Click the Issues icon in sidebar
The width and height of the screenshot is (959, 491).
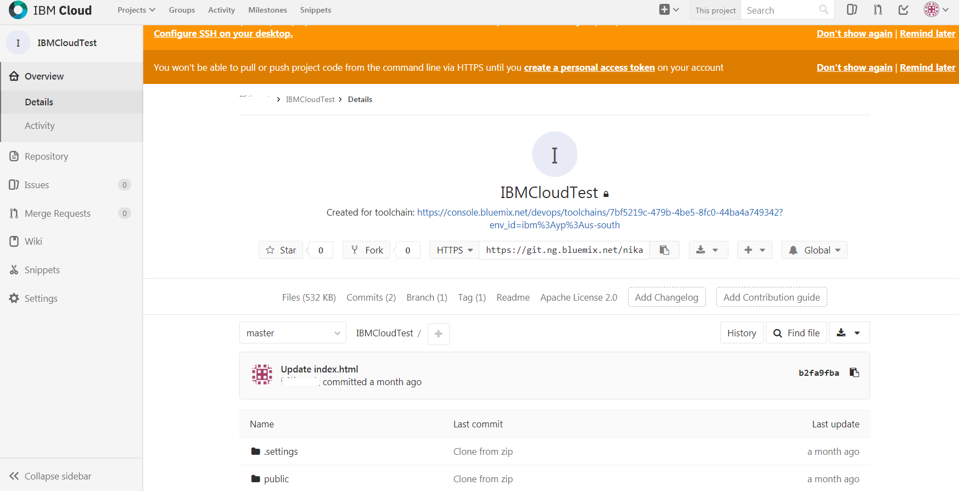coord(14,185)
